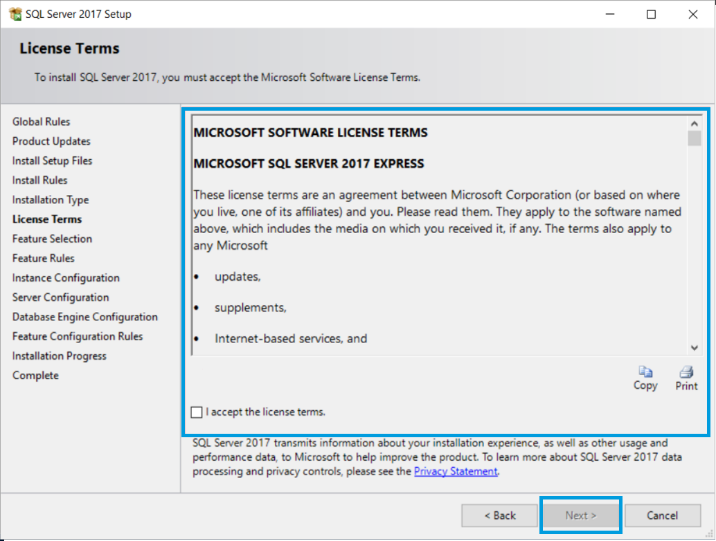Maximize the SQL Server 2017 Setup window
This screenshot has width=716, height=541.
(651, 14)
